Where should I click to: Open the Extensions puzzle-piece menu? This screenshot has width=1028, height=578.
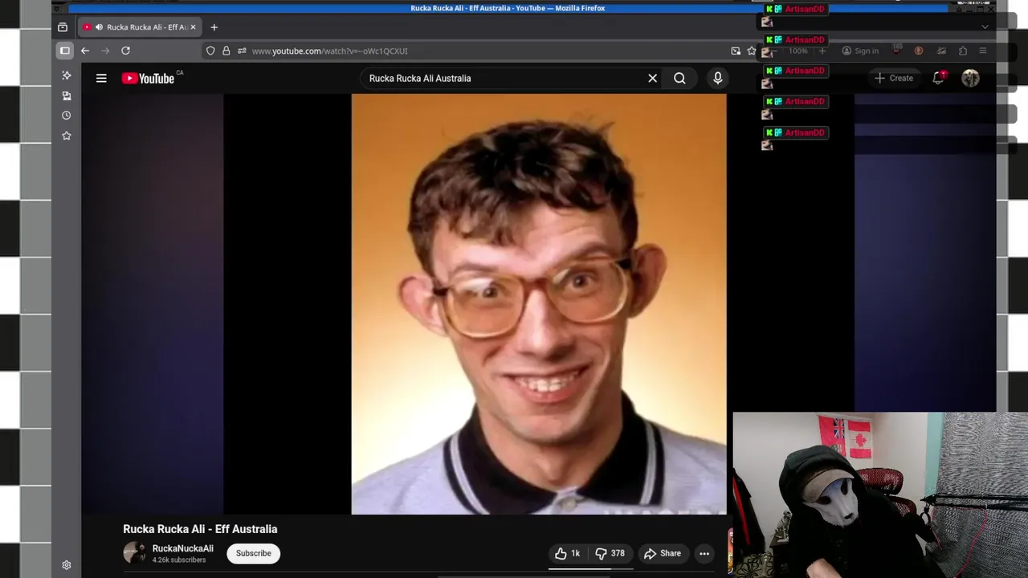pos(963,51)
